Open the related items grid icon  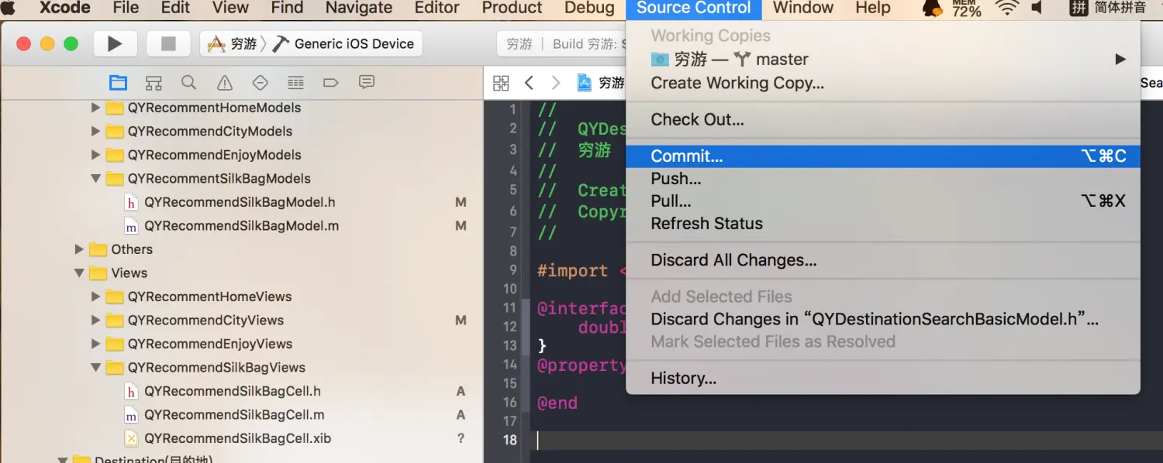501,83
